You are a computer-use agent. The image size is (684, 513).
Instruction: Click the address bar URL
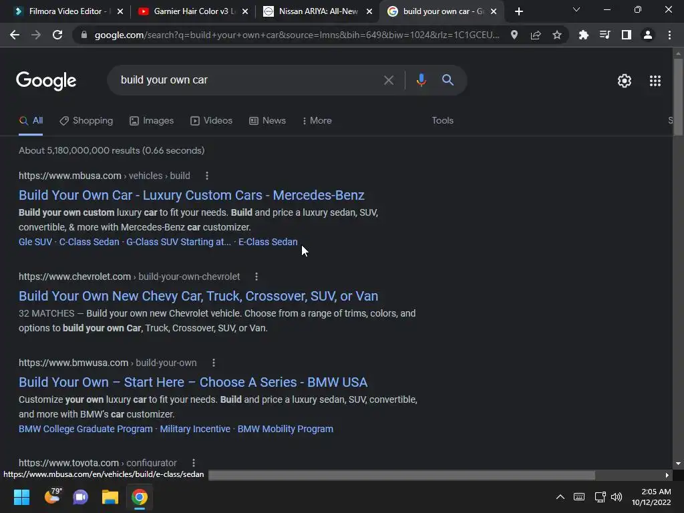pyautogui.click(x=297, y=35)
